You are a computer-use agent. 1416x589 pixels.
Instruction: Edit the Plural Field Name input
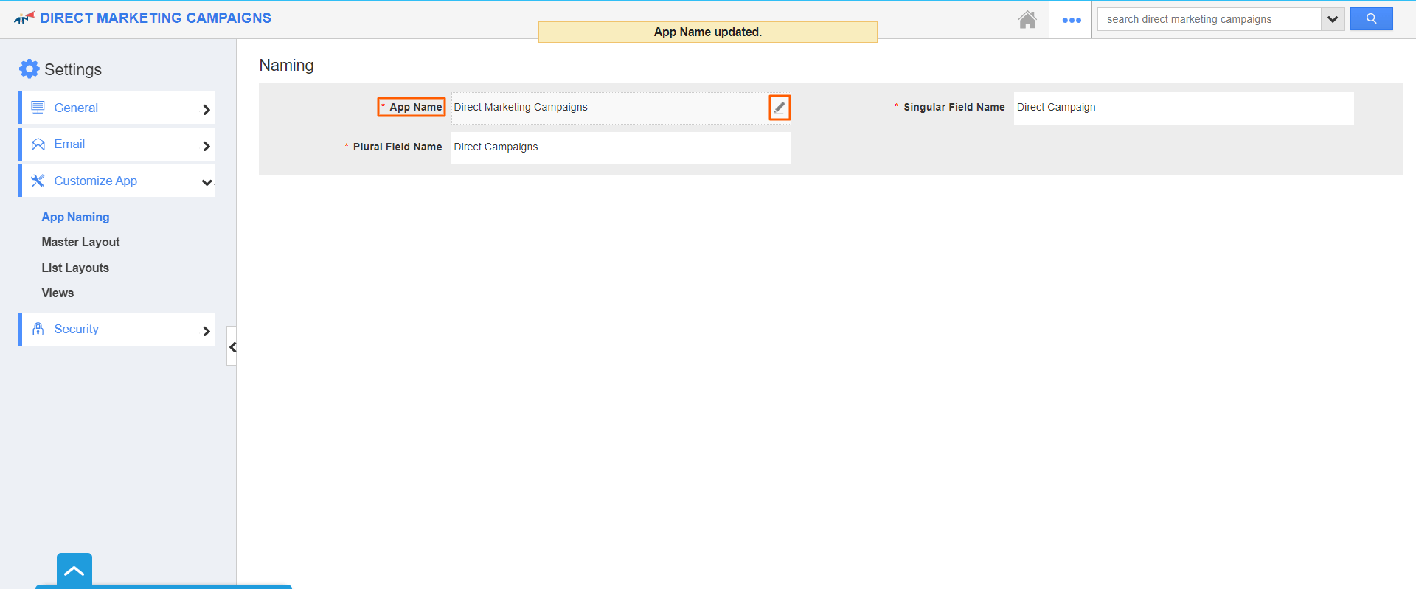[x=621, y=147]
